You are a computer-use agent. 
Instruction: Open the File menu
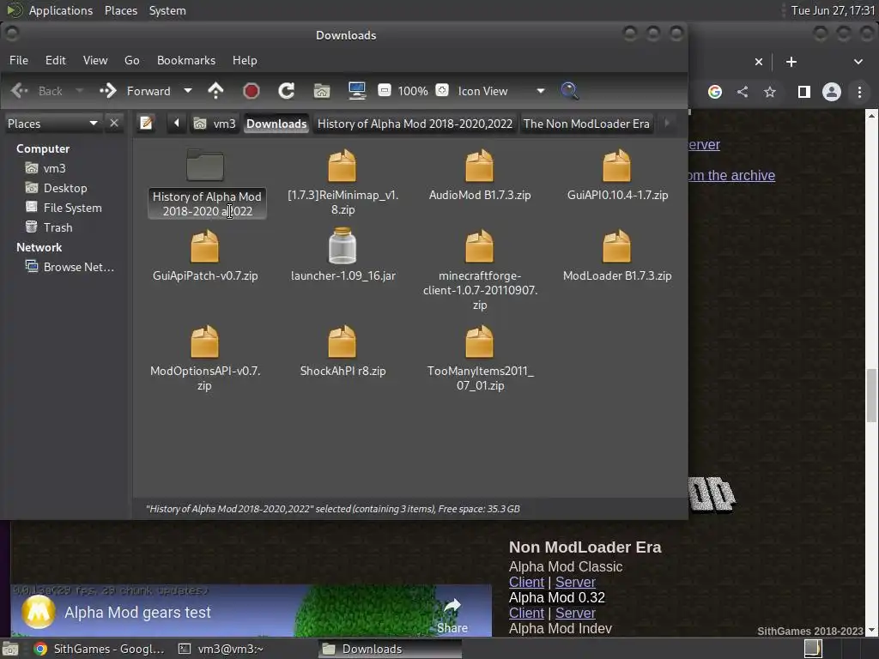19,60
